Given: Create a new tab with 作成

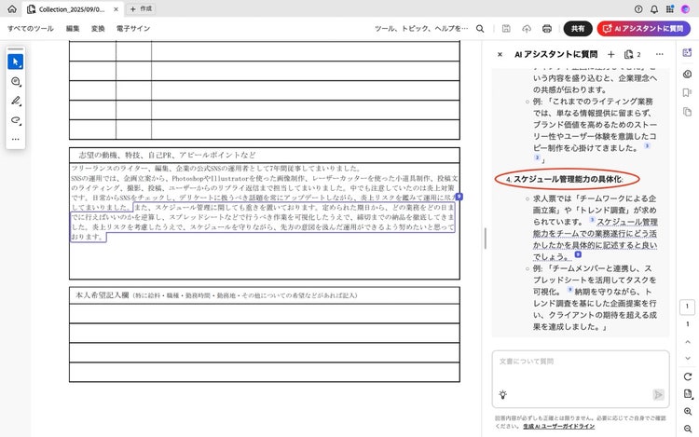Looking at the screenshot, I should (141, 9).
